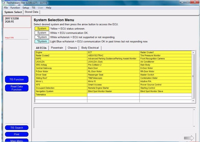Select the Mirror L system
Screen dimensions: 203x142
click(x=61, y=82)
